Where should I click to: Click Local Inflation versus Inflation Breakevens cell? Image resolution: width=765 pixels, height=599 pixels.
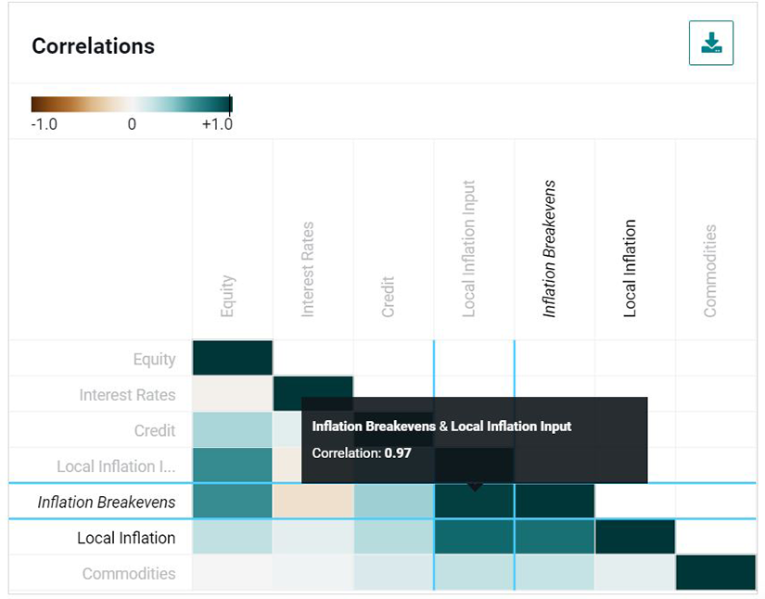[x=555, y=538]
